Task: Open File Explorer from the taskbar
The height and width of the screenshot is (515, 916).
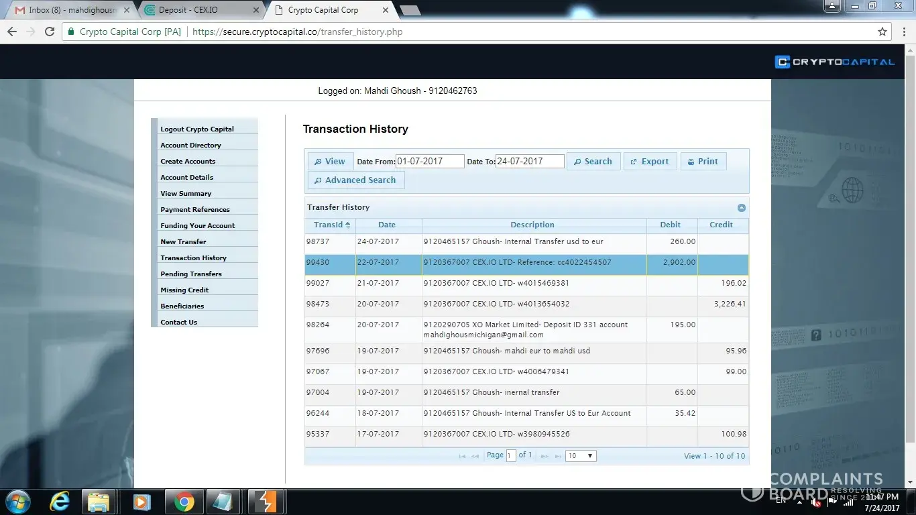Action: [x=99, y=502]
